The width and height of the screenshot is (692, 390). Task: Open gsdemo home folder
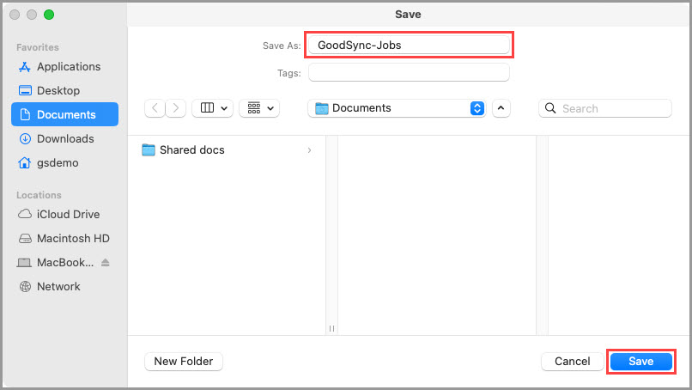(64, 162)
